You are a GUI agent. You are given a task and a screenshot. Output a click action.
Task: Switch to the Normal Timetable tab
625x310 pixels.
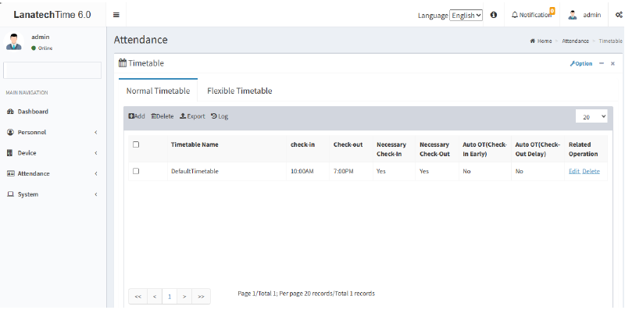coord(158,91)
